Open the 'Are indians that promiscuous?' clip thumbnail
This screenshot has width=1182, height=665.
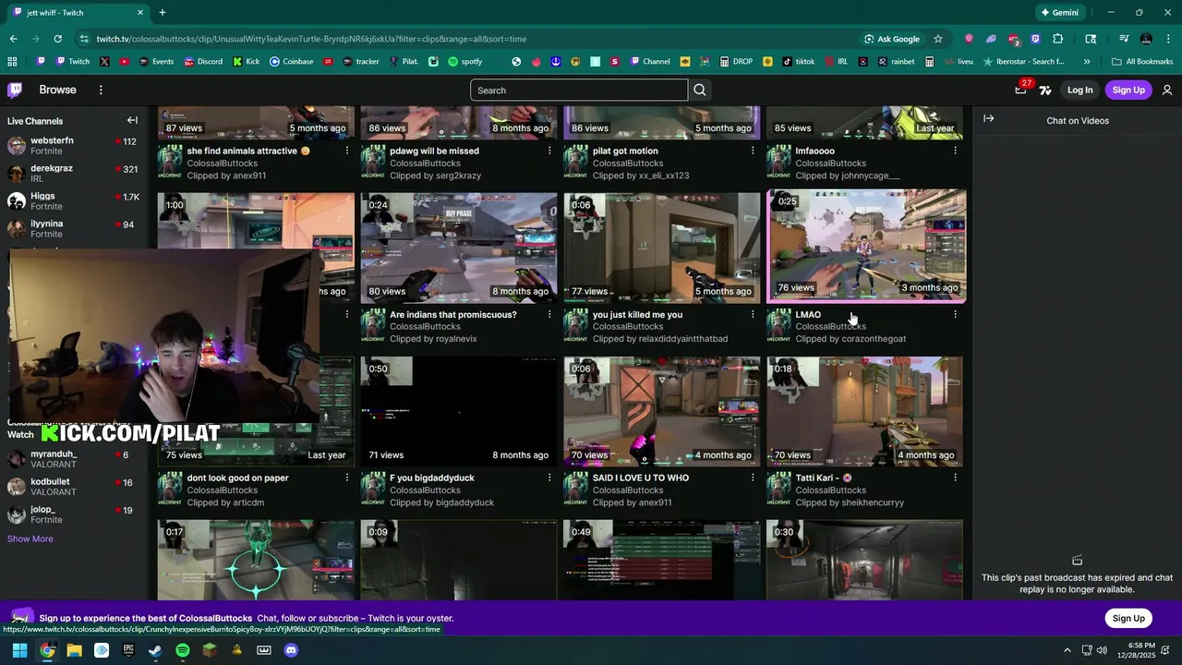coord(459,248)
